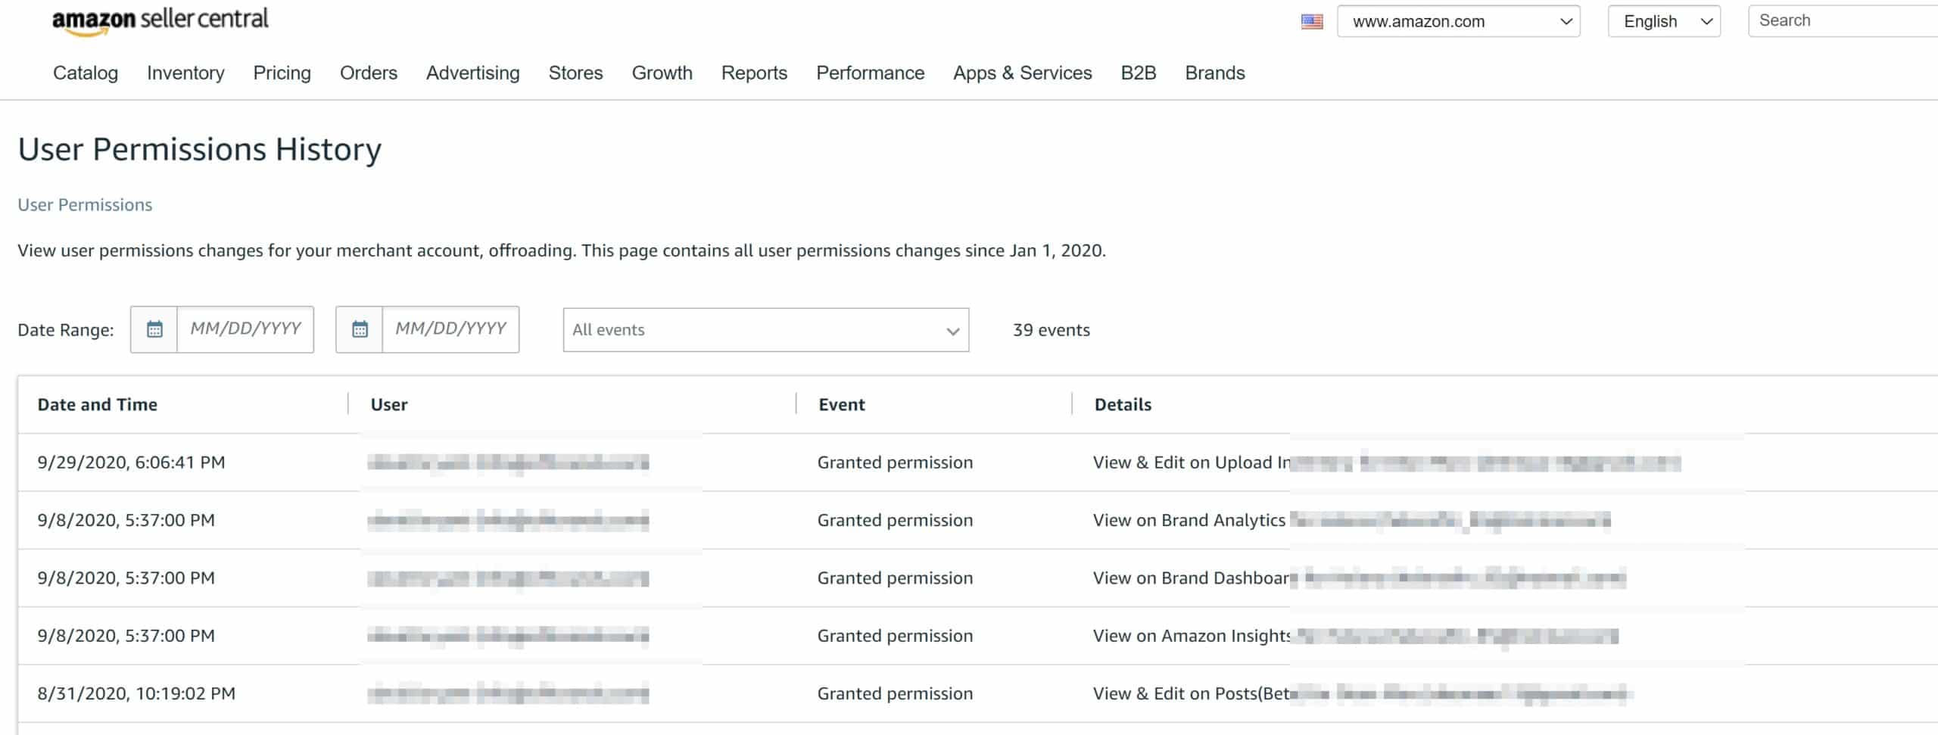The width and height of the screenshot is (1938, 735).
Task: Open the Brands menu
Action: 1214,73
